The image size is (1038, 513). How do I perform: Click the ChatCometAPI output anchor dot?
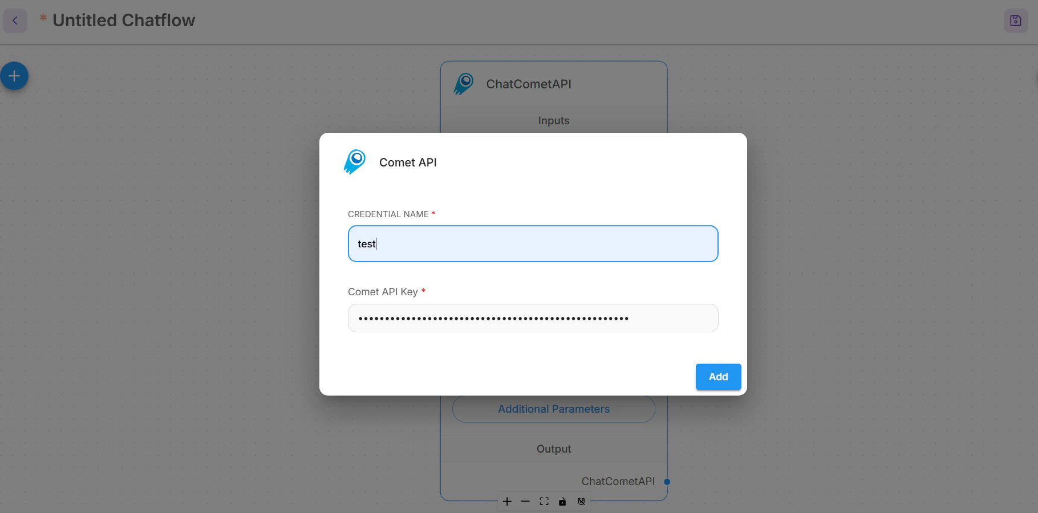[x=667, y=482]
